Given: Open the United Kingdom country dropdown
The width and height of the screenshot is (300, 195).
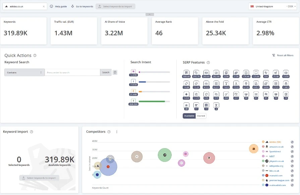Looking at the screenshot, I should point(273,6).
